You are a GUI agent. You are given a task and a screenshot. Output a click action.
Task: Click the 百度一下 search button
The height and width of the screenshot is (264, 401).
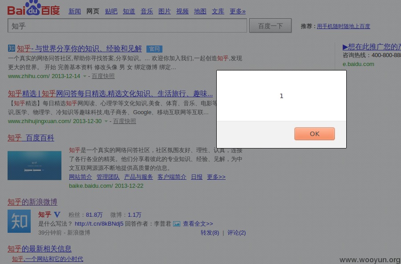point(270,25)
